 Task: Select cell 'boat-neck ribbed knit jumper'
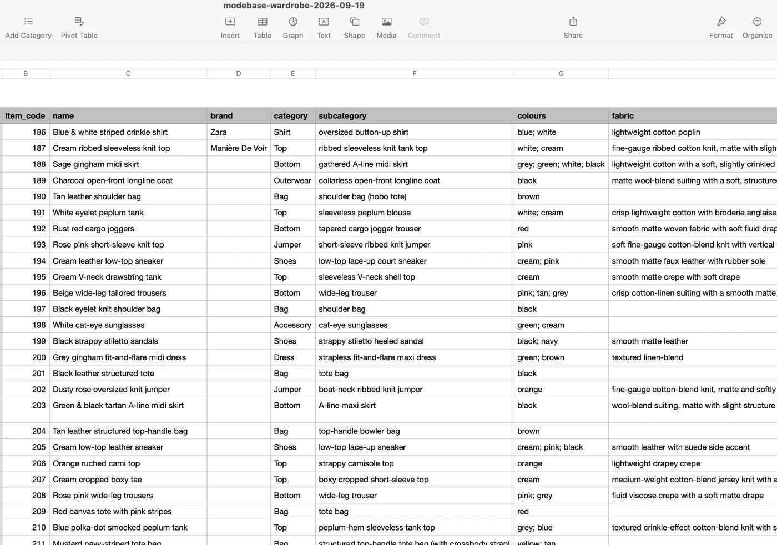pos(415,390)
